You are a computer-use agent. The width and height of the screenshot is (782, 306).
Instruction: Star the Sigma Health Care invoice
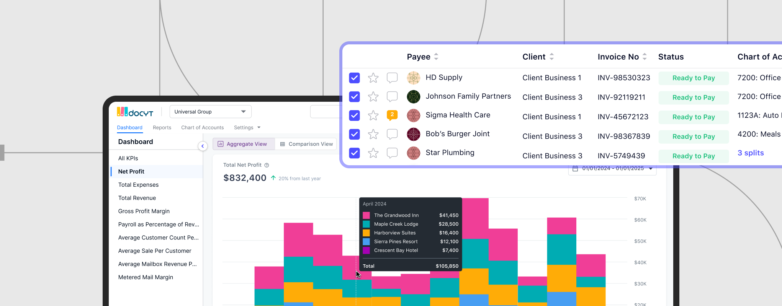pos(373,116)
